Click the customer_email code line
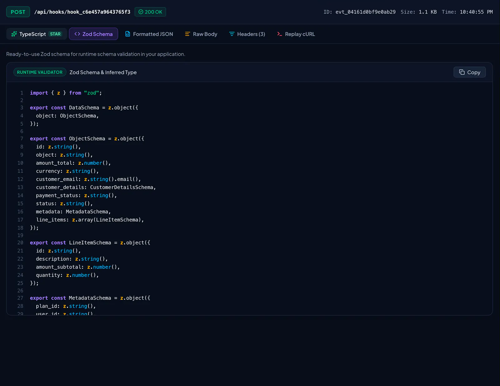 point(88,179)
